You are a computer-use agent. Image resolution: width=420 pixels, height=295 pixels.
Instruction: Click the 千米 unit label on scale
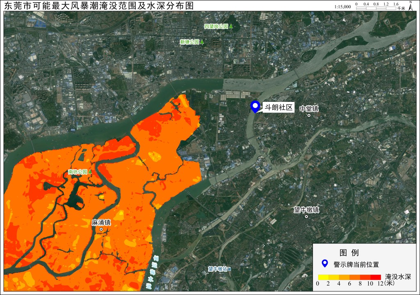[x=401, y=9]
